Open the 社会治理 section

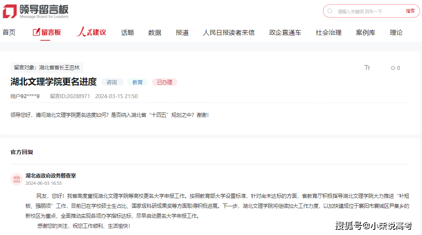[x=329, y=33]
